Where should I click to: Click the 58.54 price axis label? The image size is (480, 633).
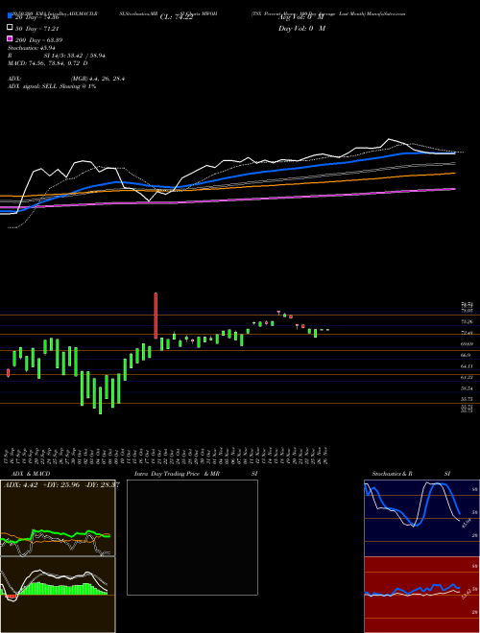(467, 388)
